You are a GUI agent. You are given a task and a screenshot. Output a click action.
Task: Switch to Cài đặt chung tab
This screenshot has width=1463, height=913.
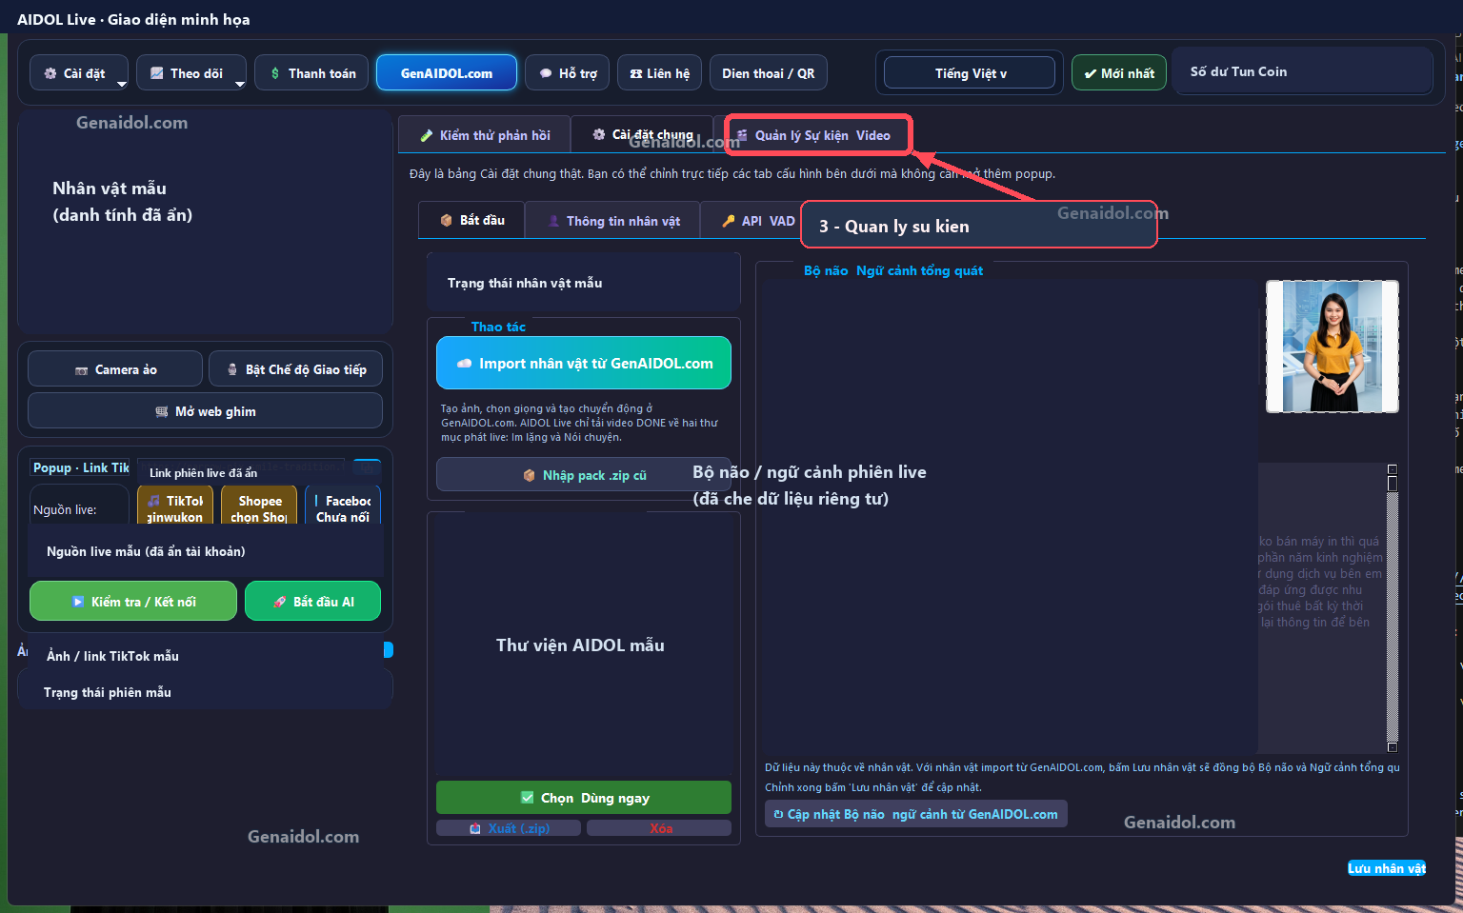642,135
